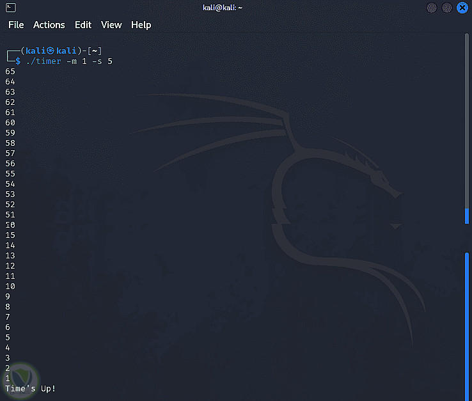Click the window title kali@kali: ~
Viewport: 472px width, 401px height.
click(x=223, y=8)
